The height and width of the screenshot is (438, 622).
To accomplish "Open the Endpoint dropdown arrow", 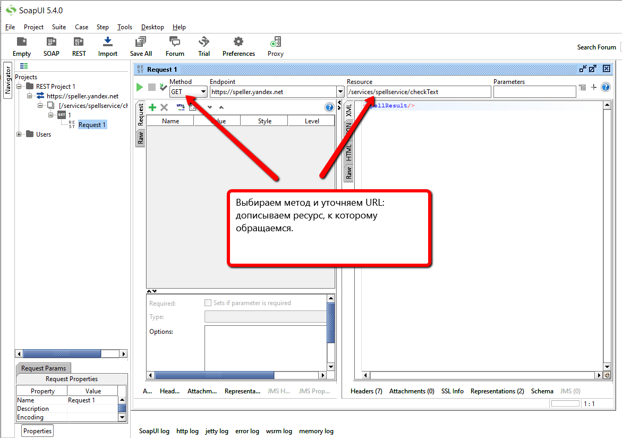I will coord(340,92).
